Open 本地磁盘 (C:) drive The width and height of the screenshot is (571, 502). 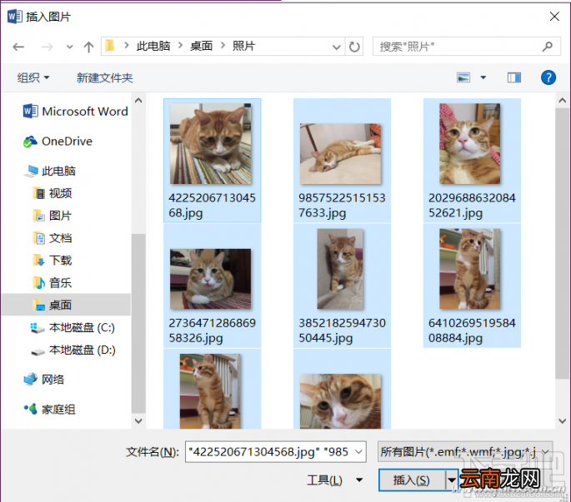click(73, 327)
